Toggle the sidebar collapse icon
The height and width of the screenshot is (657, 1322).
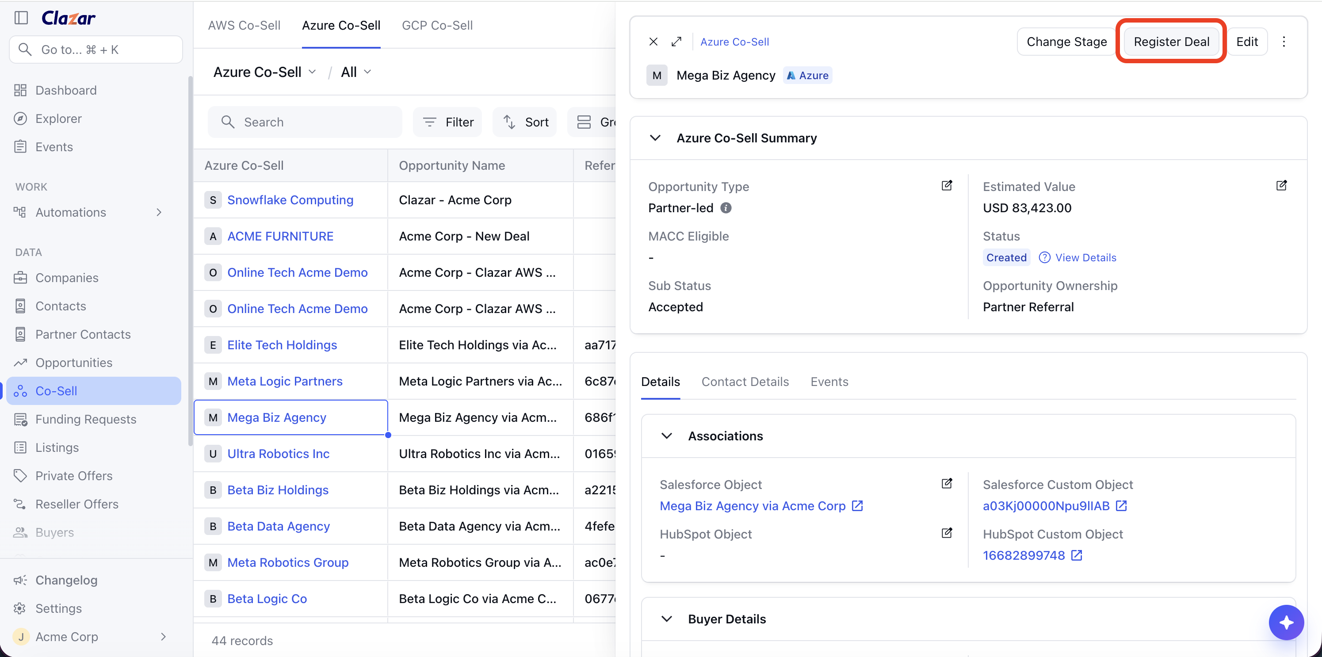(x=21, y=17)
